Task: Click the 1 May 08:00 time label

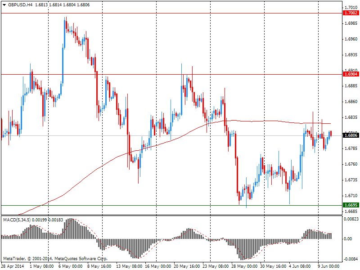Action: coord(42,266)
